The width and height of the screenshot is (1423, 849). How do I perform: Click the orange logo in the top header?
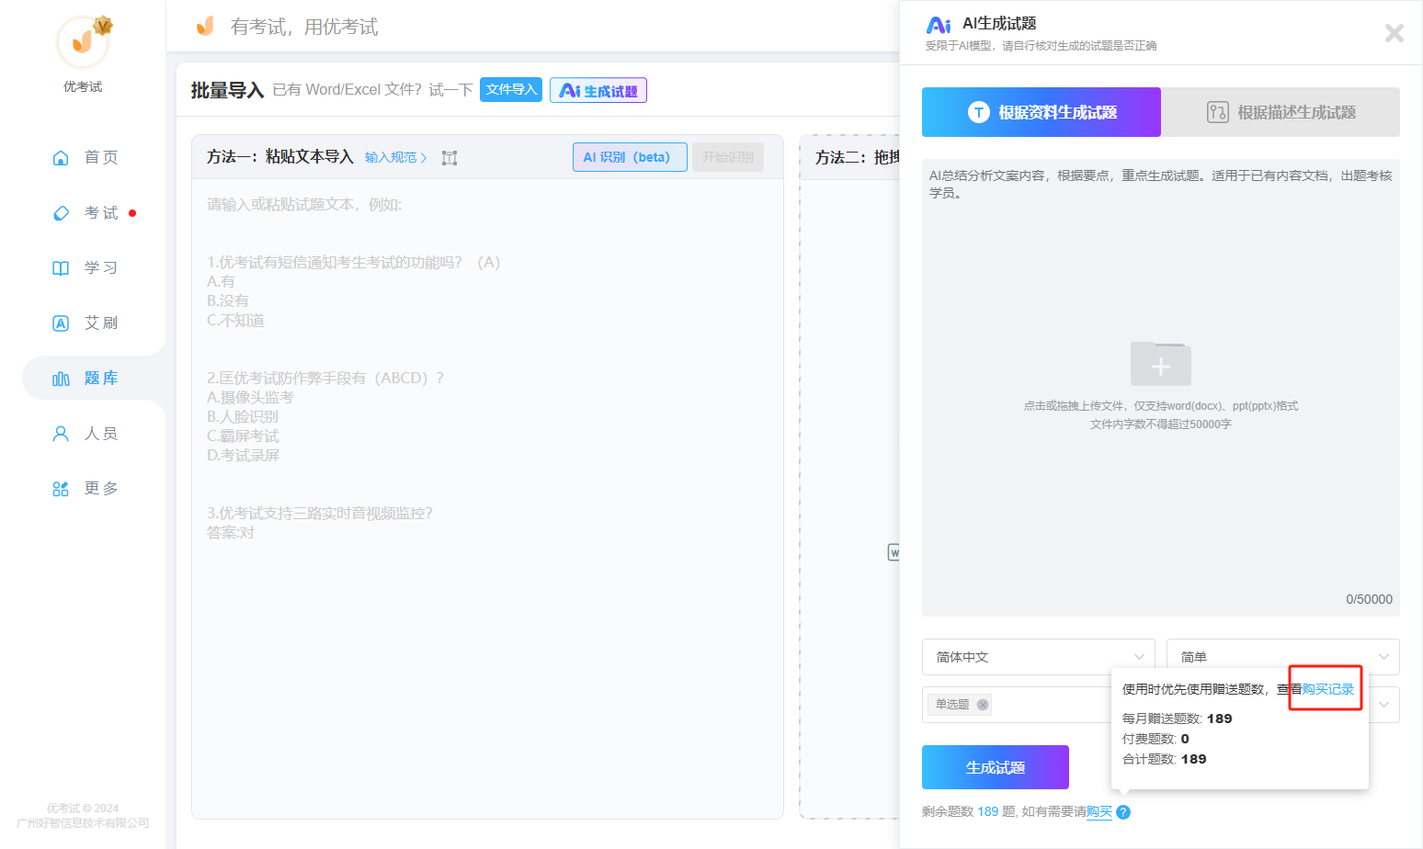pyautogui.click(x=205, y=26)
